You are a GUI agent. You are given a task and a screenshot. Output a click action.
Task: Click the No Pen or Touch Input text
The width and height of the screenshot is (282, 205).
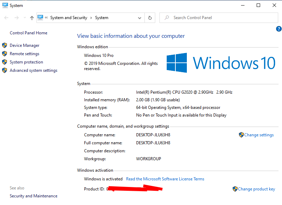pyautogui.click(x=181, y=115)
